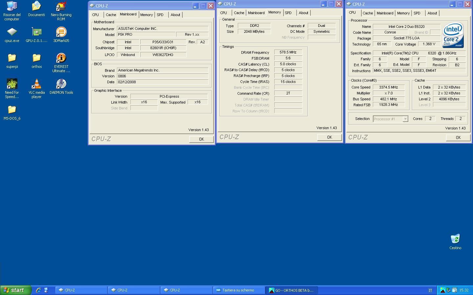Open SPD tab in right CPU-Z window
Viewport: 473px width, 295px height.
pos(417,13)
